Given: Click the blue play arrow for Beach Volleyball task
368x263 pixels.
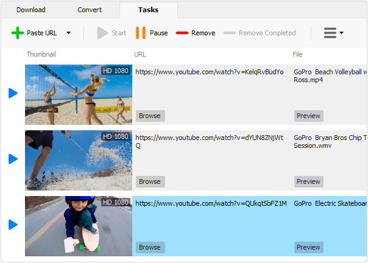Looking at the screenshot, I should (x=13, y=93).
